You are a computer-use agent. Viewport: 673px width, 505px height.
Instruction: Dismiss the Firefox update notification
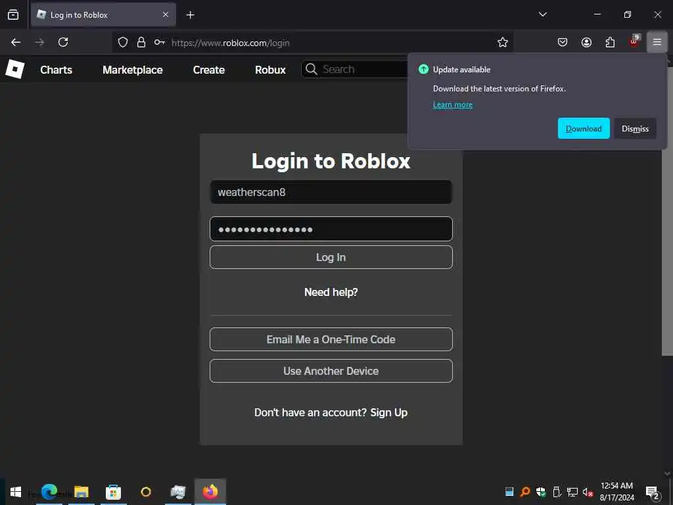[636, 128]
